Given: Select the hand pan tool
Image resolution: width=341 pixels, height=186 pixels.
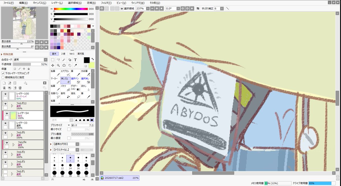Looking at the screenshot, I should tap(70, 65).
